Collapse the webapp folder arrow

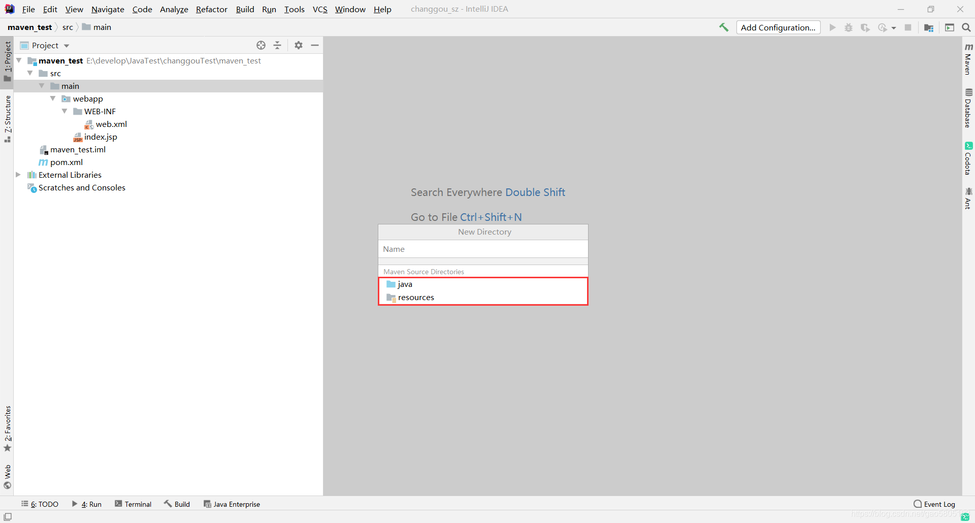click(x=53, y=99)
